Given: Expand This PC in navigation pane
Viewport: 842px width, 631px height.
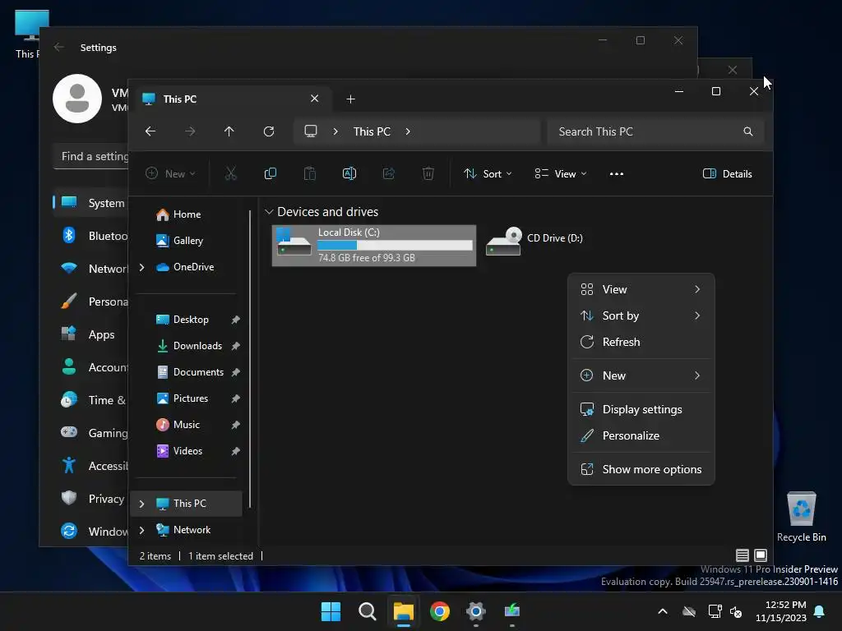Looking at the screenshot, I should pyautogui.click(x=141, y=504).
